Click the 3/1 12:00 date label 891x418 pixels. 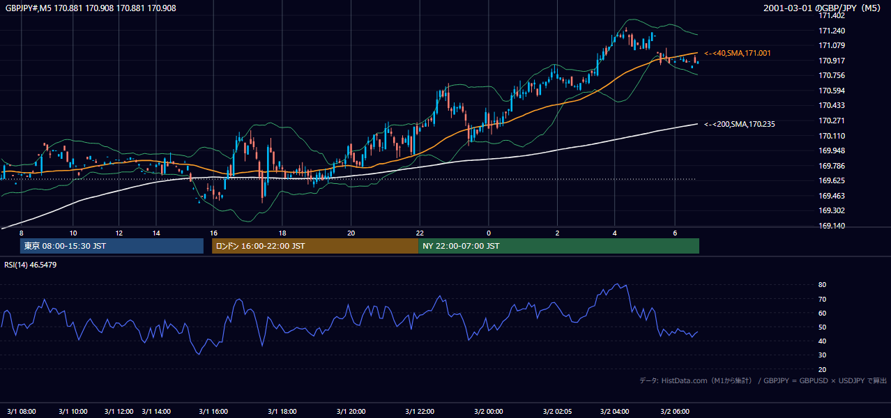point(119,412)
